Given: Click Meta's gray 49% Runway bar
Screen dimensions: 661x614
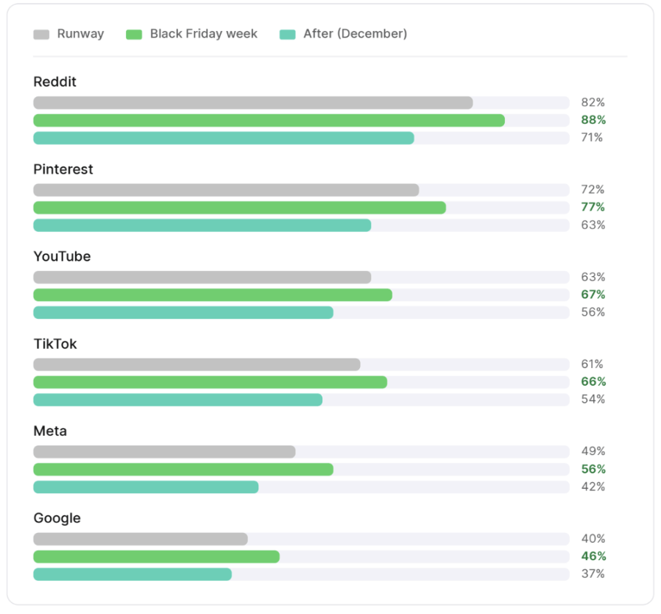Looking at the screenshot, I should tap(164, 452).
